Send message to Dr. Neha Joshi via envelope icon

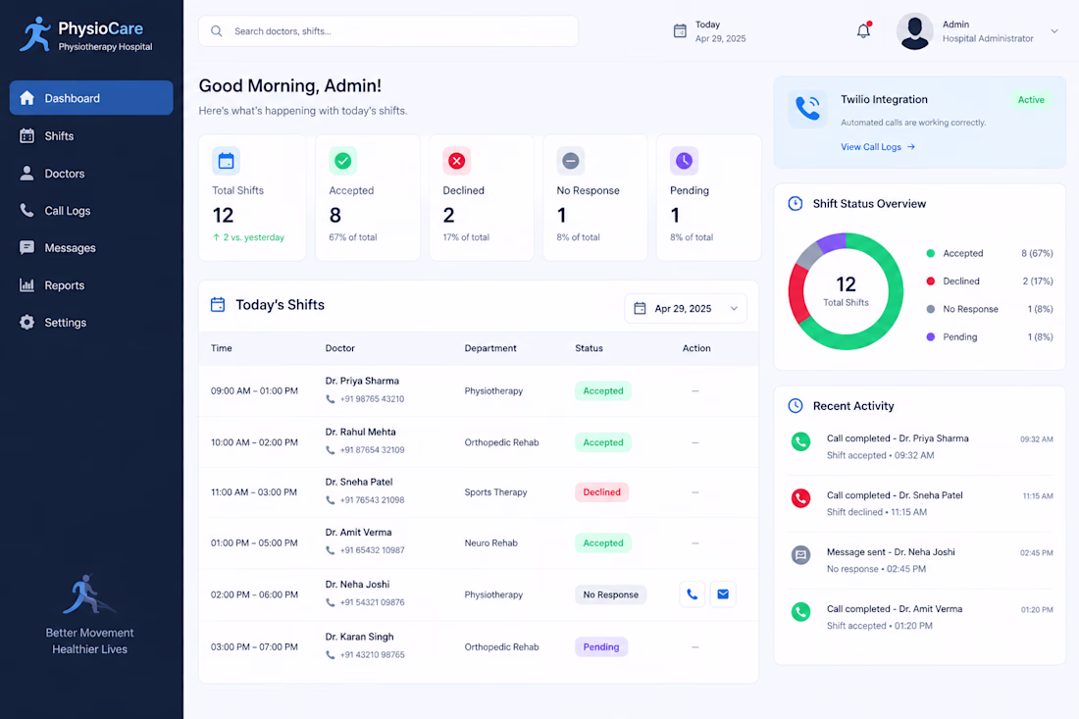click(723, 594)
